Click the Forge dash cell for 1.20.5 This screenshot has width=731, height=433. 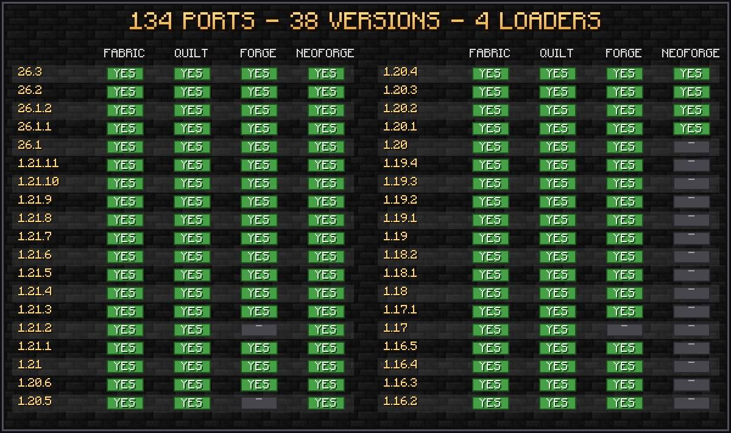coord(259,403)
